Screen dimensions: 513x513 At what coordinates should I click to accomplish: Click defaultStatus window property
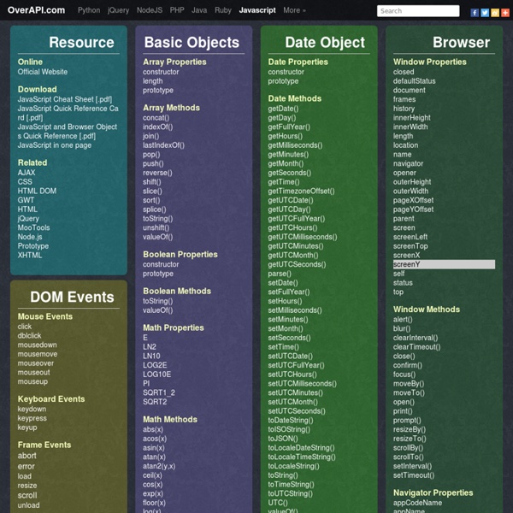point(414,81)
